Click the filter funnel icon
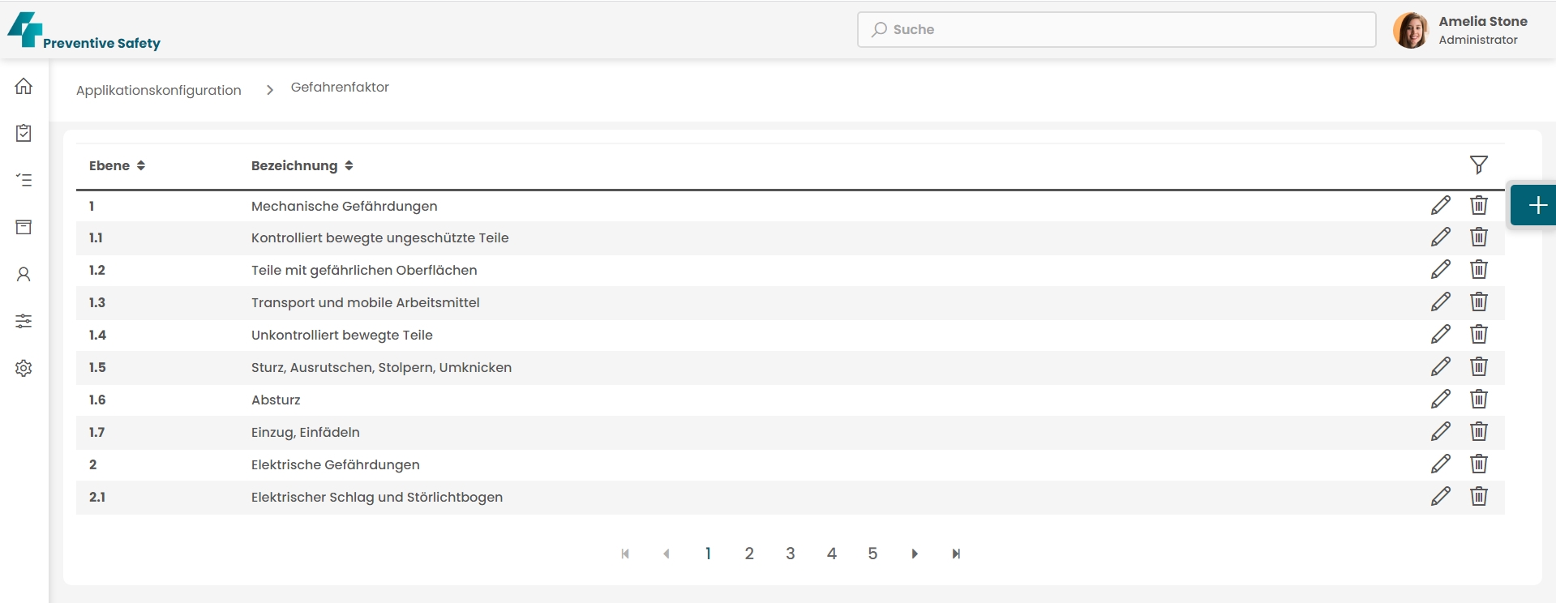Screen dimensions: 1556x603 coord(1478,165)
